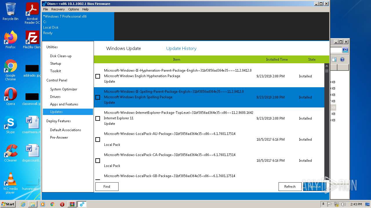Click help icon in background window
This screenshot has height=208, width=371.
(x=342, y=60)
